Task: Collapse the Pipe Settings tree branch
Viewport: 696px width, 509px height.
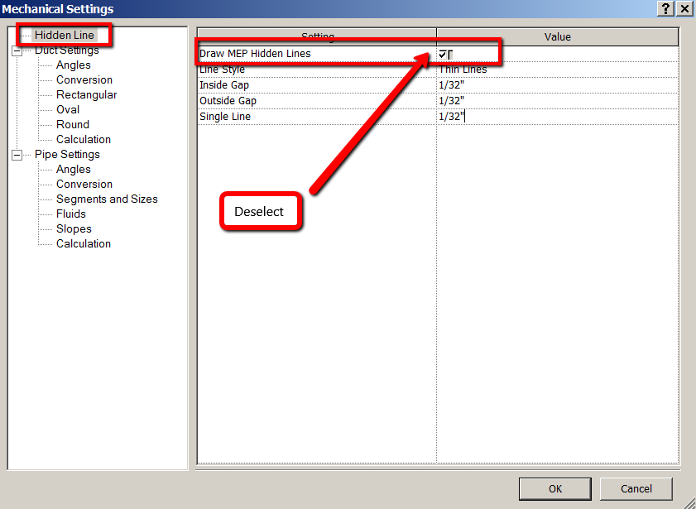Action: [18, 154]
